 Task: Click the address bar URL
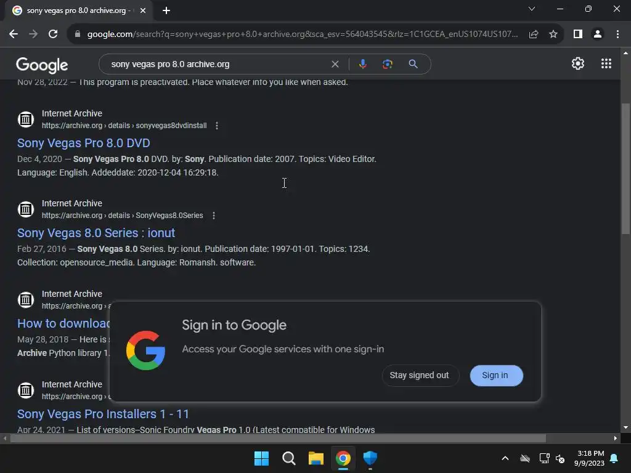pyautogui.click(x=302, y=34)
